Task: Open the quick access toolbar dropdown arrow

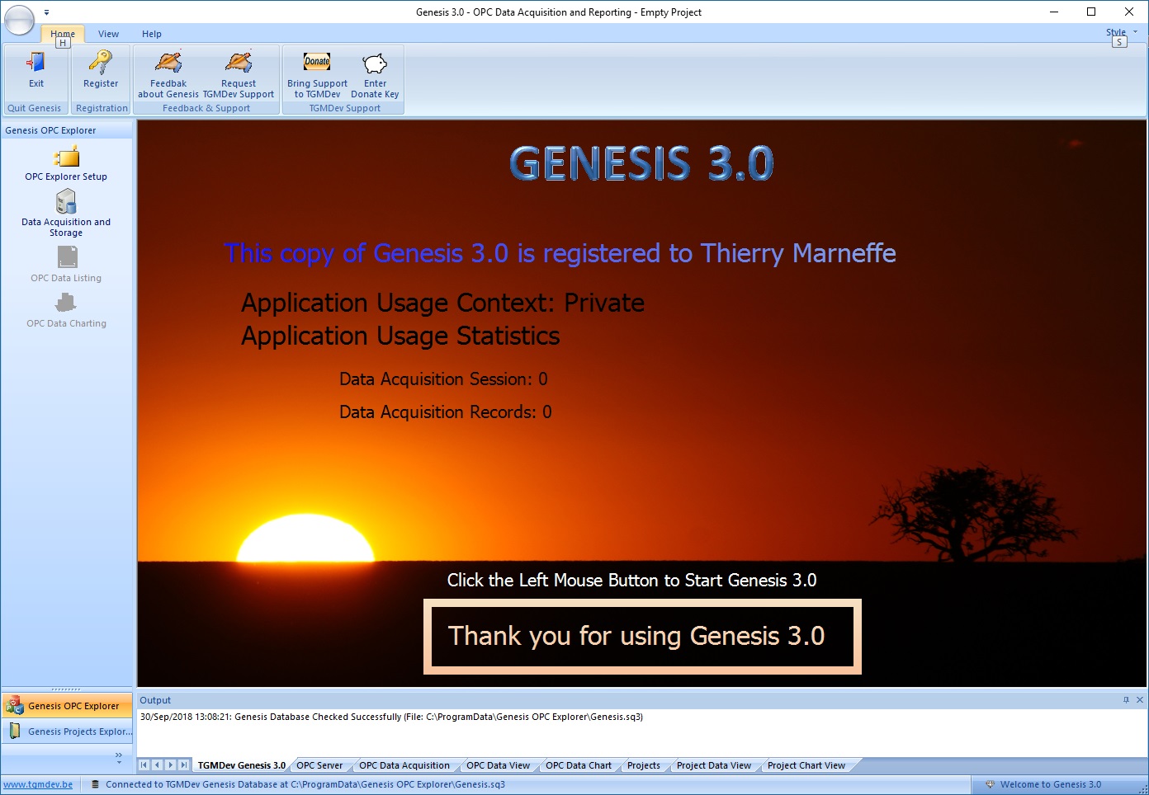Action: [x=46, y=12]
